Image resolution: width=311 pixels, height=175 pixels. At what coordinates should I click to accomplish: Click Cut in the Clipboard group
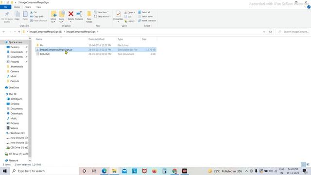[34, 12]
